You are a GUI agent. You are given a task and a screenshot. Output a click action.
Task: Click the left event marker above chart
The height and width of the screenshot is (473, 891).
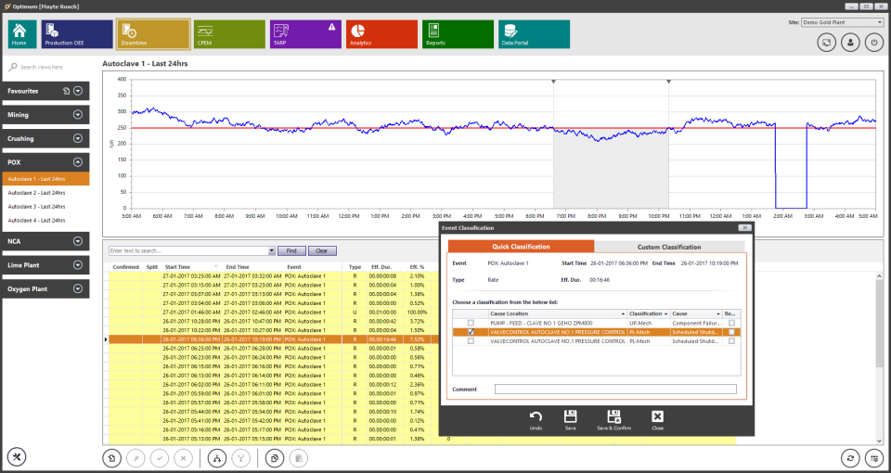[x=553, y=82]
